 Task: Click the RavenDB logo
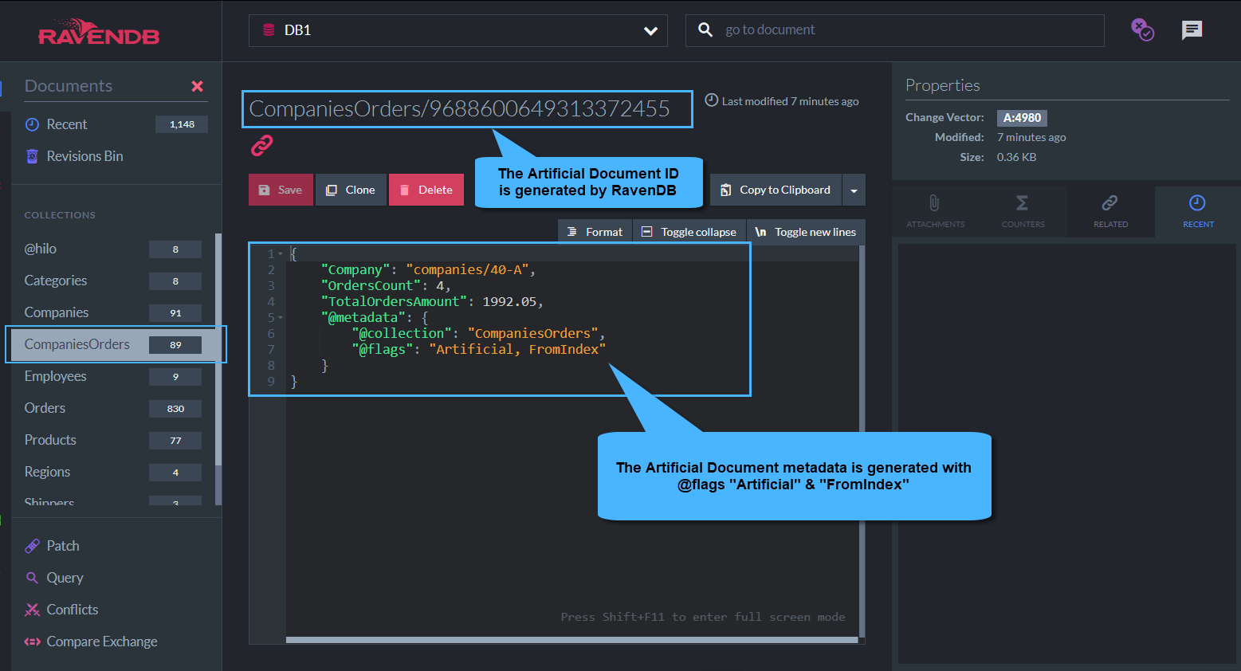pyautogui.click(x=99, y=32)
